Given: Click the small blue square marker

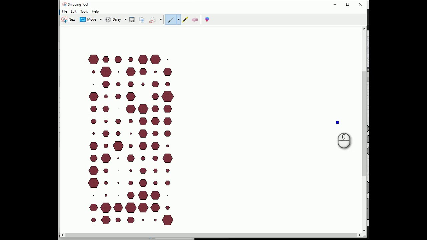Looking at the screenshot, I should click(x=337, y=123).
